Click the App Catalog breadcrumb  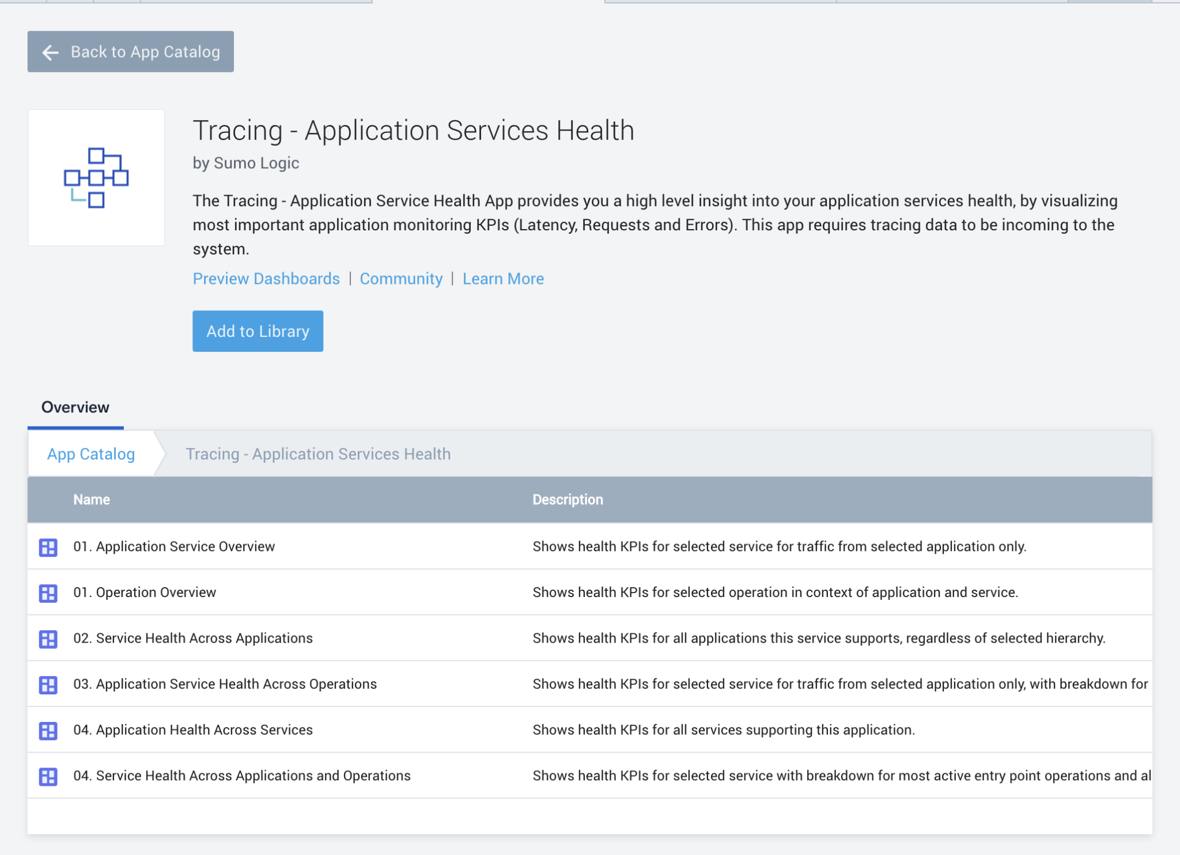click(91, 454)
